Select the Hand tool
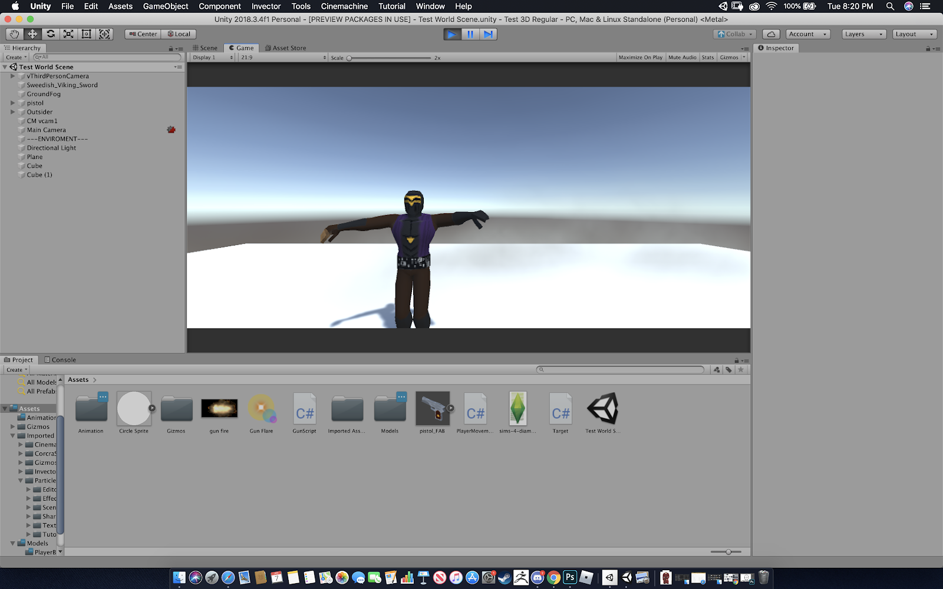This screenshot has width=943, height=589. [14, 34]
